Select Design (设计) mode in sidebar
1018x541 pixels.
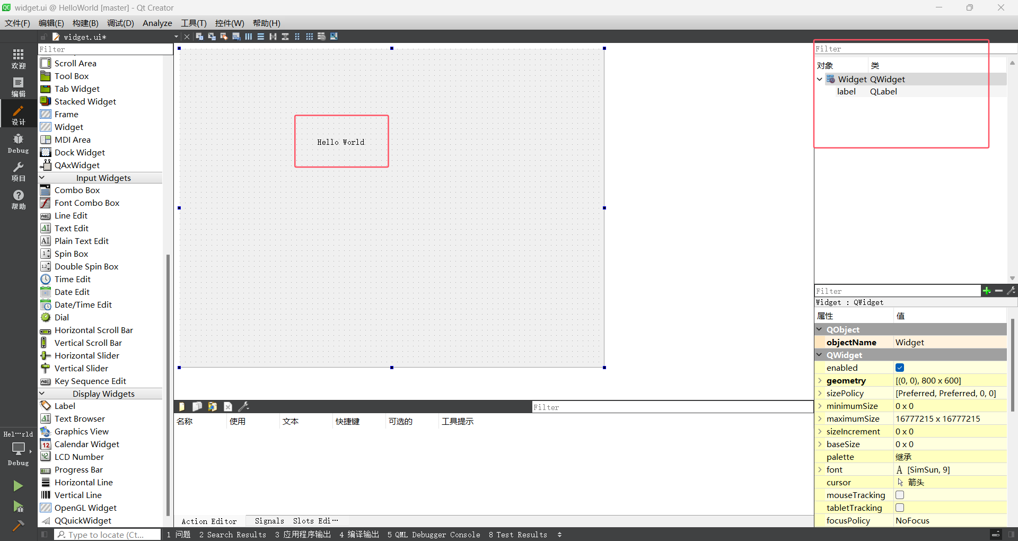[19, 115]
